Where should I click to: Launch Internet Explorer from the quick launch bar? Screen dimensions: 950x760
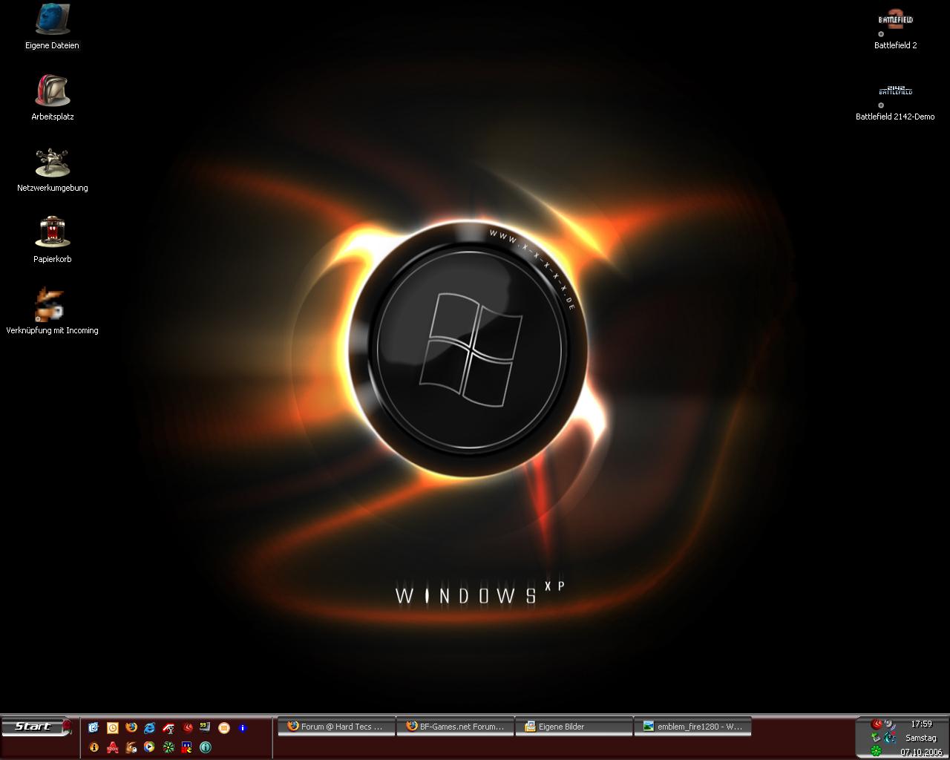[x=150, y=728]
